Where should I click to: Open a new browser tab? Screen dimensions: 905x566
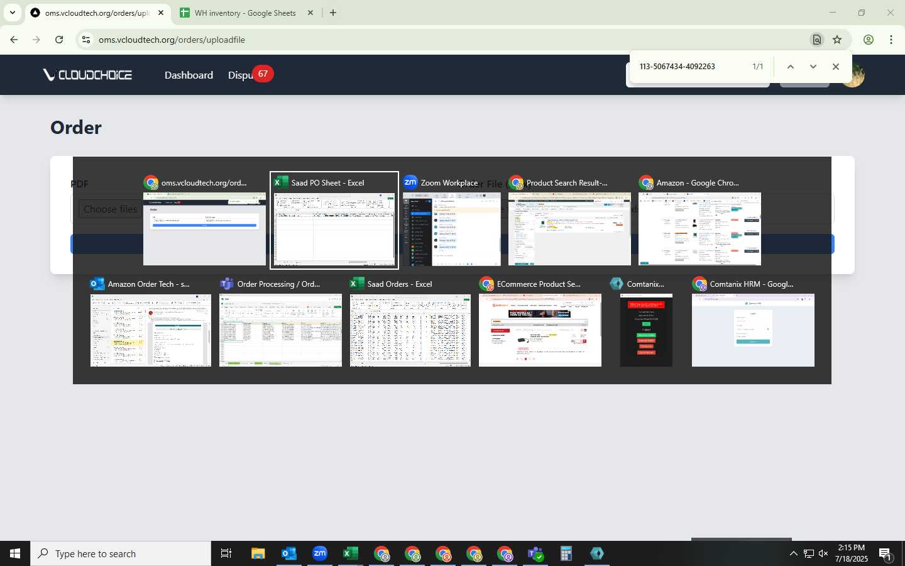coord(333,13)
